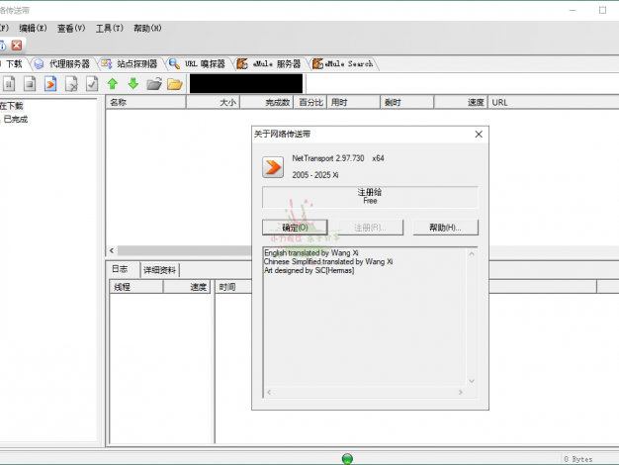Switch to the 详细资料 tab

click(x=159, y=269)
